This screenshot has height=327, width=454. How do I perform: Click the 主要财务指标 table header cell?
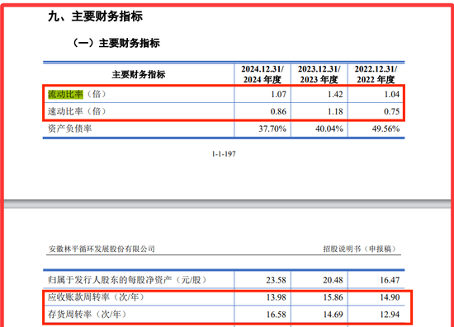pyautogui.click(x=139, y=74)
